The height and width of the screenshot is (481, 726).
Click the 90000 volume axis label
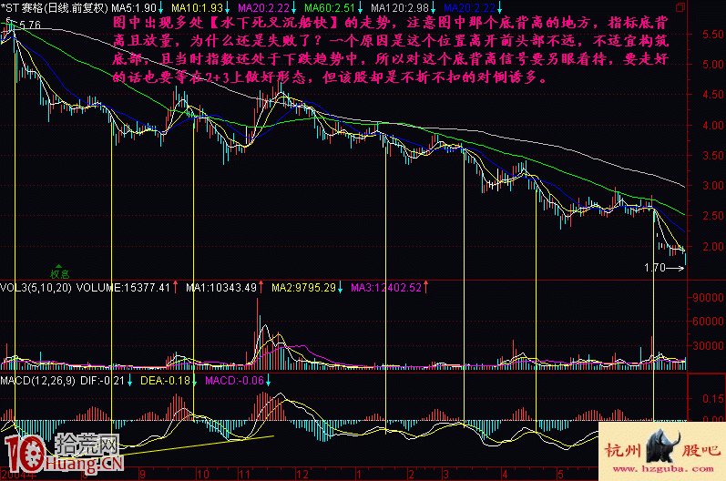click(708, 298)
